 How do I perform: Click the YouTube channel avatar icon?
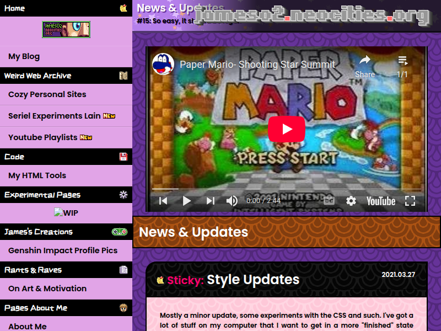(163, 64)
